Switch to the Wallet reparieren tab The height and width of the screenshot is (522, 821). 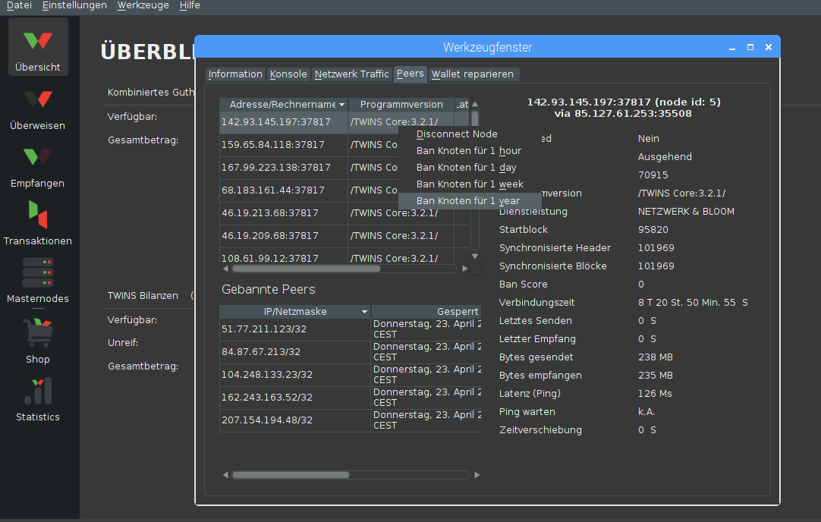tap(472, 74)
